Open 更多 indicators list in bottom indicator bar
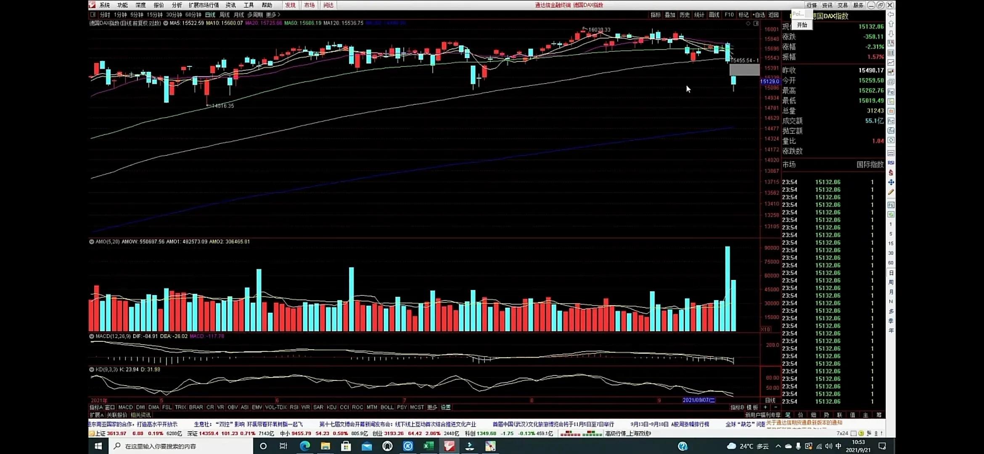This screenshot has height=454, width=984. [x=432, y=407]
